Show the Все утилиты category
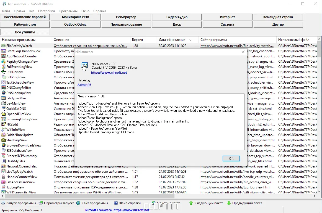 click(x=25, y=32)
